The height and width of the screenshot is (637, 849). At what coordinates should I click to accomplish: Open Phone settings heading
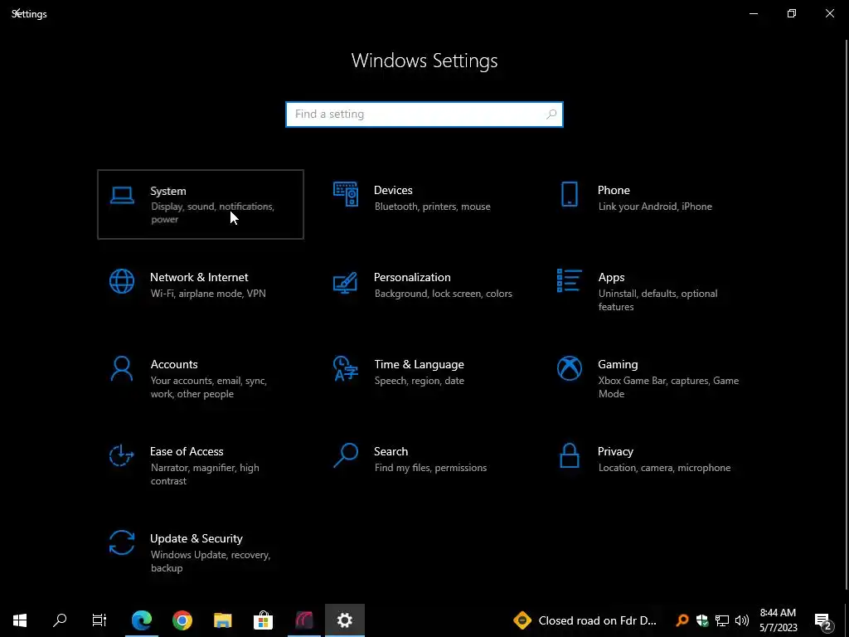coord(614,190)
